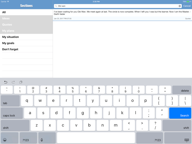This screenshot has width=192, height=144.
Task: Tap the s key
Action: tap(43, 113)
